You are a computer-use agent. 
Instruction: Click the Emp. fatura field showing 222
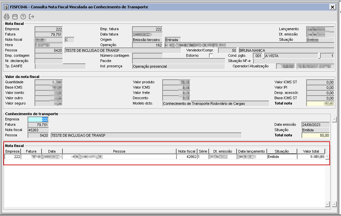coord(147,29)
